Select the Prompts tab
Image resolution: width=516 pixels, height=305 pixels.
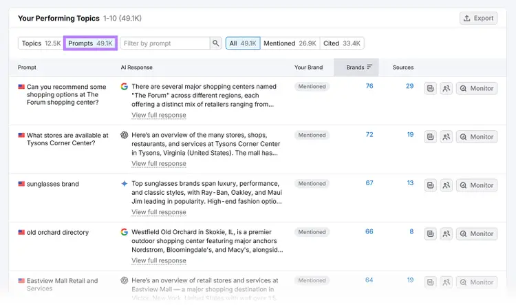click(91, 43)
